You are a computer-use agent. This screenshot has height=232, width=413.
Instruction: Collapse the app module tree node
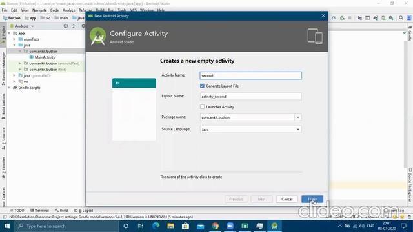10,33
